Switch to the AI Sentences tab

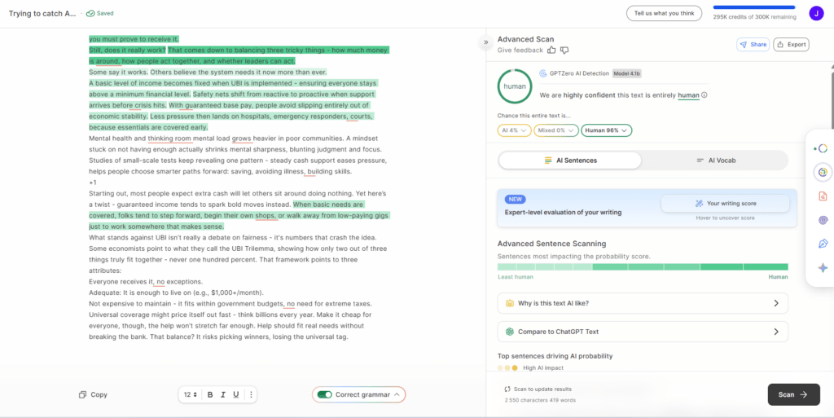coord(570,161)
